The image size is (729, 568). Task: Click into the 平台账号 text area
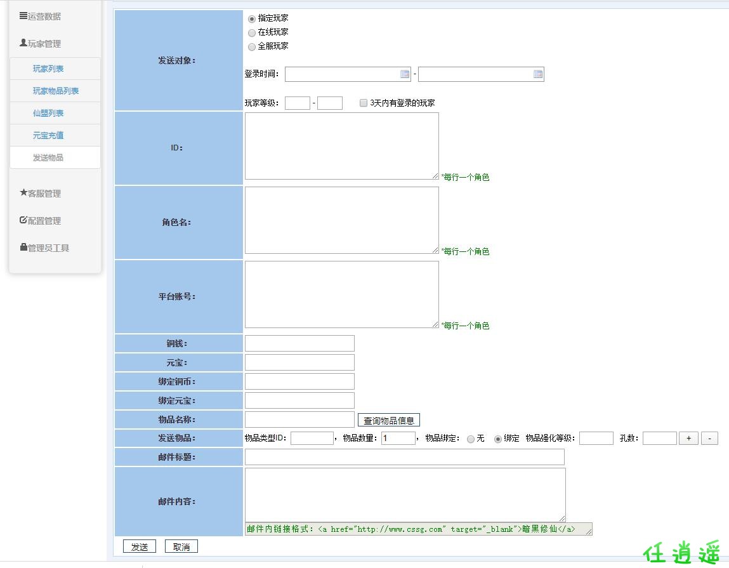tap(342, 294)
